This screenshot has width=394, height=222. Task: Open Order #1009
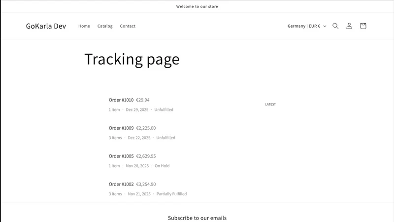[121, 128]
